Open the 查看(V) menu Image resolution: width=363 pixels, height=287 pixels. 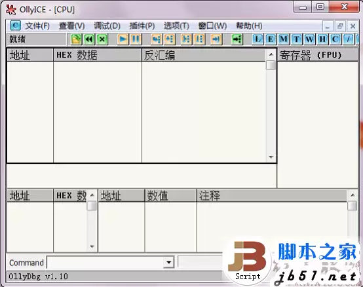click(x=72, y=26)
